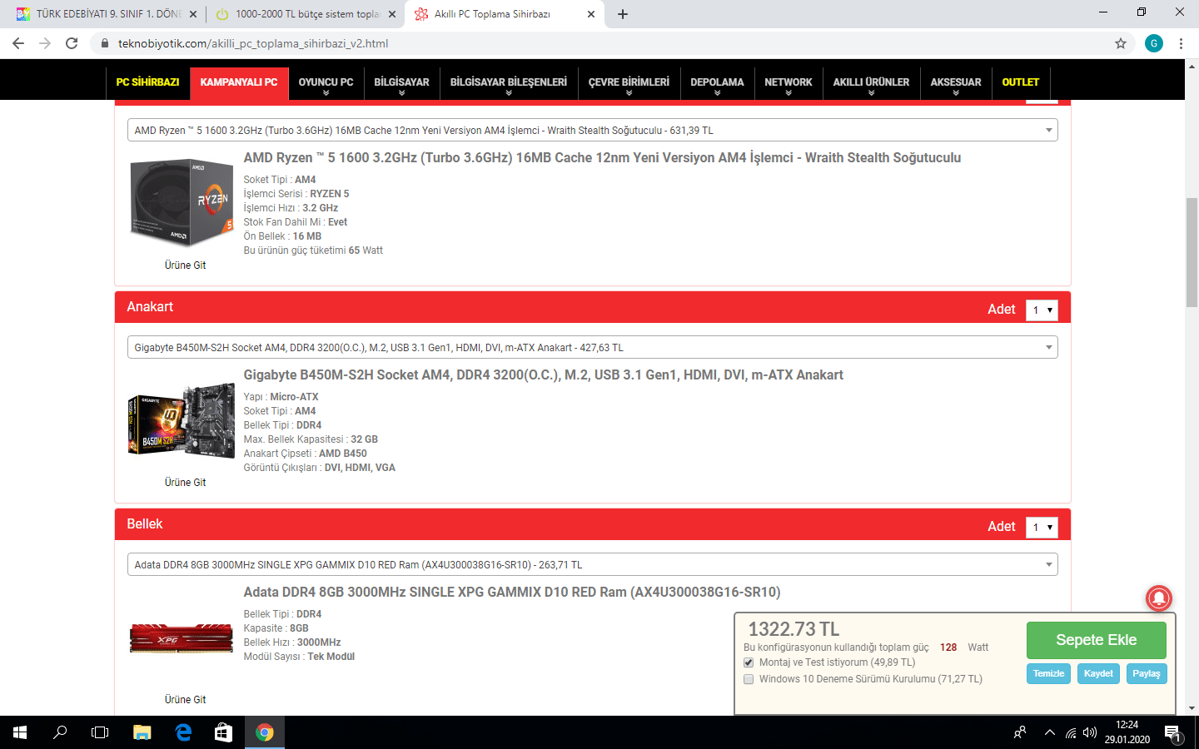1199x749 pixels.
Task: Open the Chrome three-dot menu
Action: point(1181,43)
